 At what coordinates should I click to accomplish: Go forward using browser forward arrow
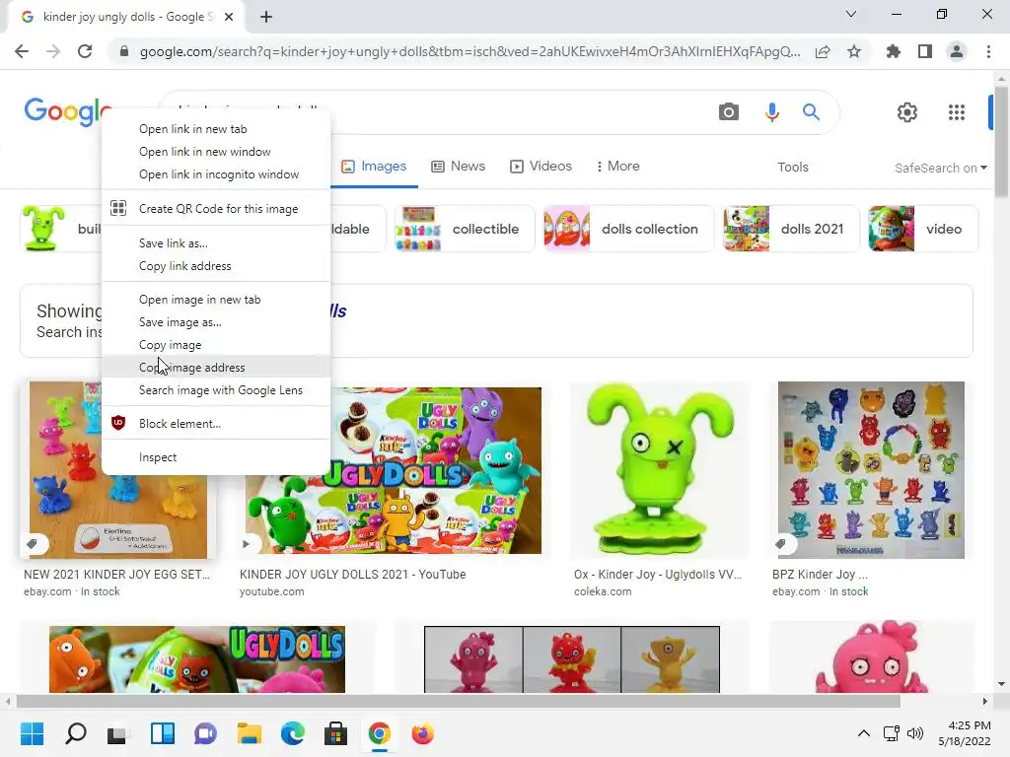(x=53, y=51)
